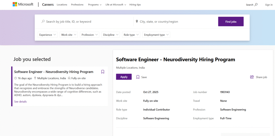275x136 pixels.
Task: Click the purple Apply button
Action: (124, 77)
